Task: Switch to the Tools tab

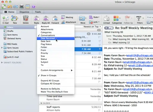Action: (x=38, y=12)
